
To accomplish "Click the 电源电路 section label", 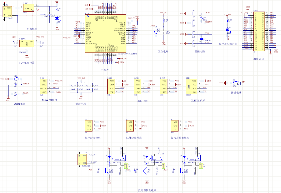I will (32, 29).
